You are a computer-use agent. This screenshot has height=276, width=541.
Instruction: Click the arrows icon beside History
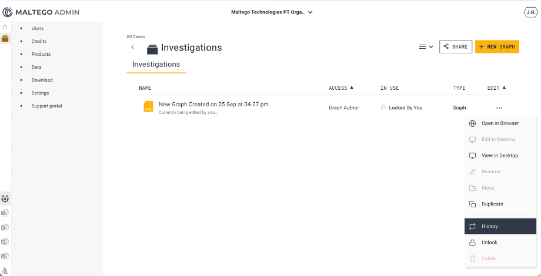pos(473,227)
